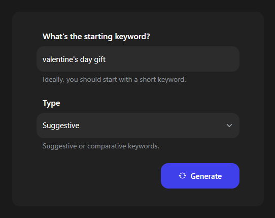Click the word "gift" in the keyword field

coord(100,59)
